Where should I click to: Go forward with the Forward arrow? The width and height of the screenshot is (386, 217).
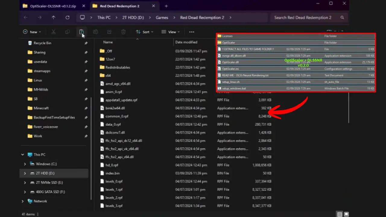40,17
